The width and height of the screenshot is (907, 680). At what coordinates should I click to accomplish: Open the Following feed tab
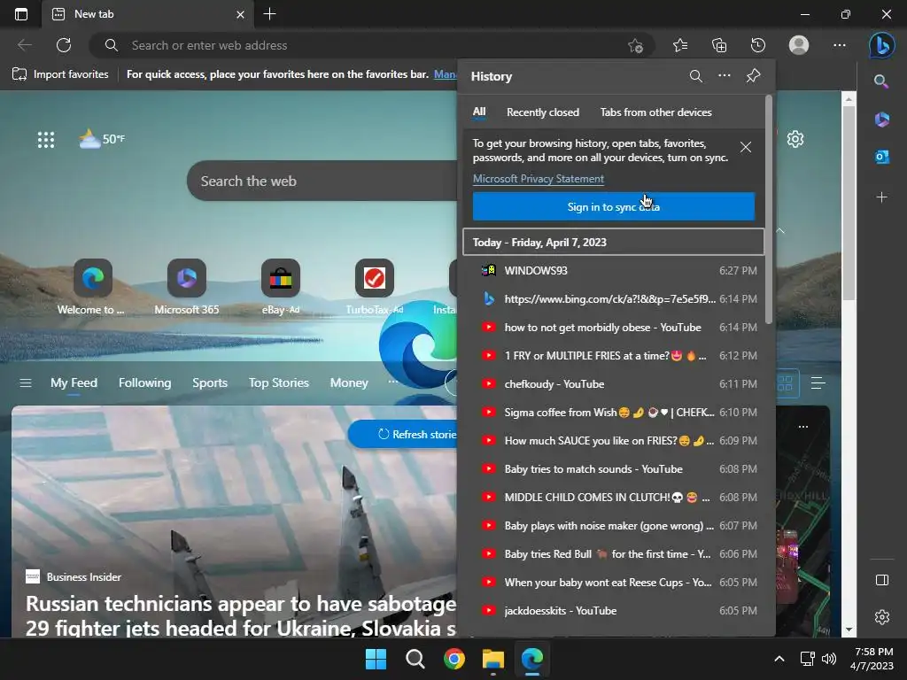[x=144, y=382]
